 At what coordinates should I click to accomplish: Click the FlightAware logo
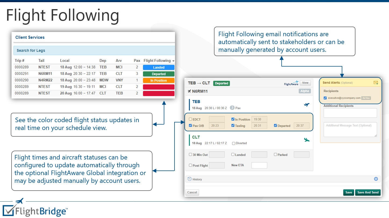pyautogui.click(x=291, y=83)
